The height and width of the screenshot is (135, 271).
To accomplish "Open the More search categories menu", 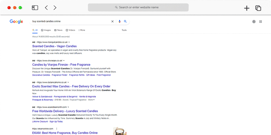I will pyautogui.click(x=82, y=30).
